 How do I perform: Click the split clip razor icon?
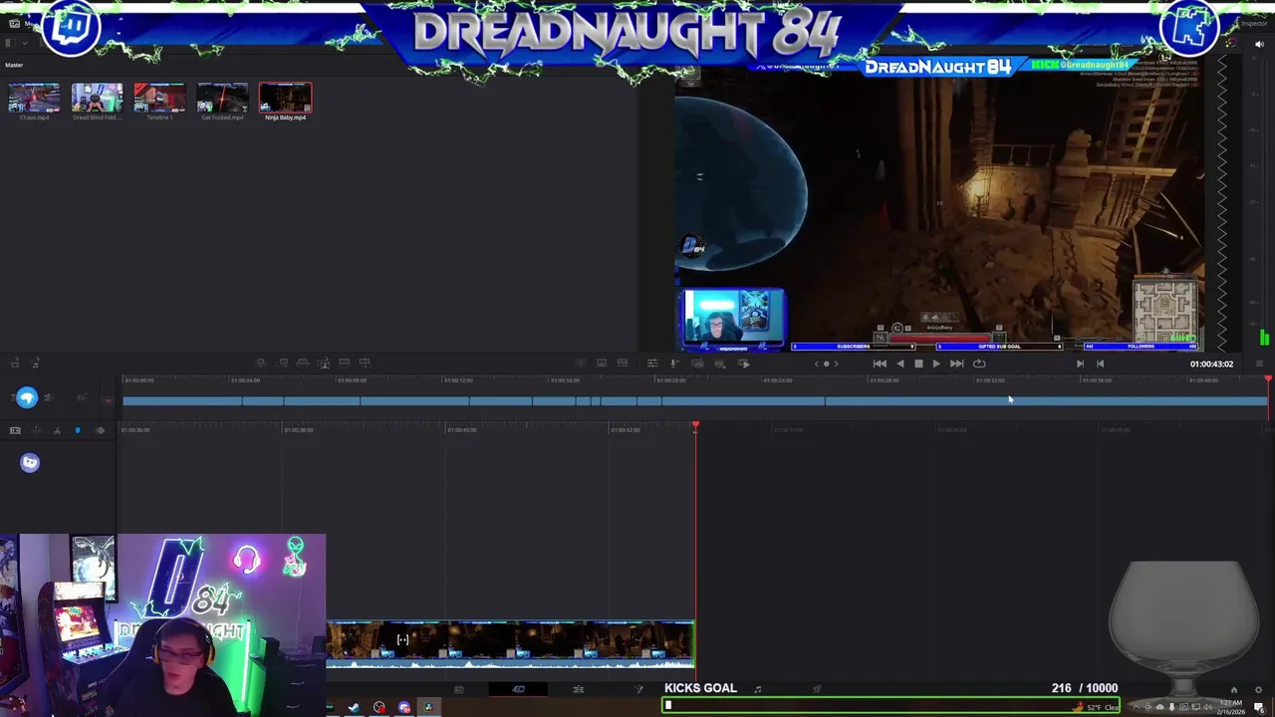click(x=57, y=430)
